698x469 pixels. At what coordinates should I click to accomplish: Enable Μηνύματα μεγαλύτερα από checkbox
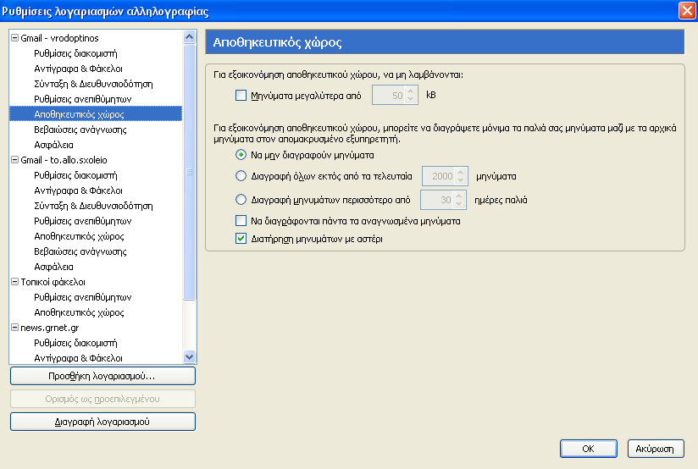click(x=241, y=95)
